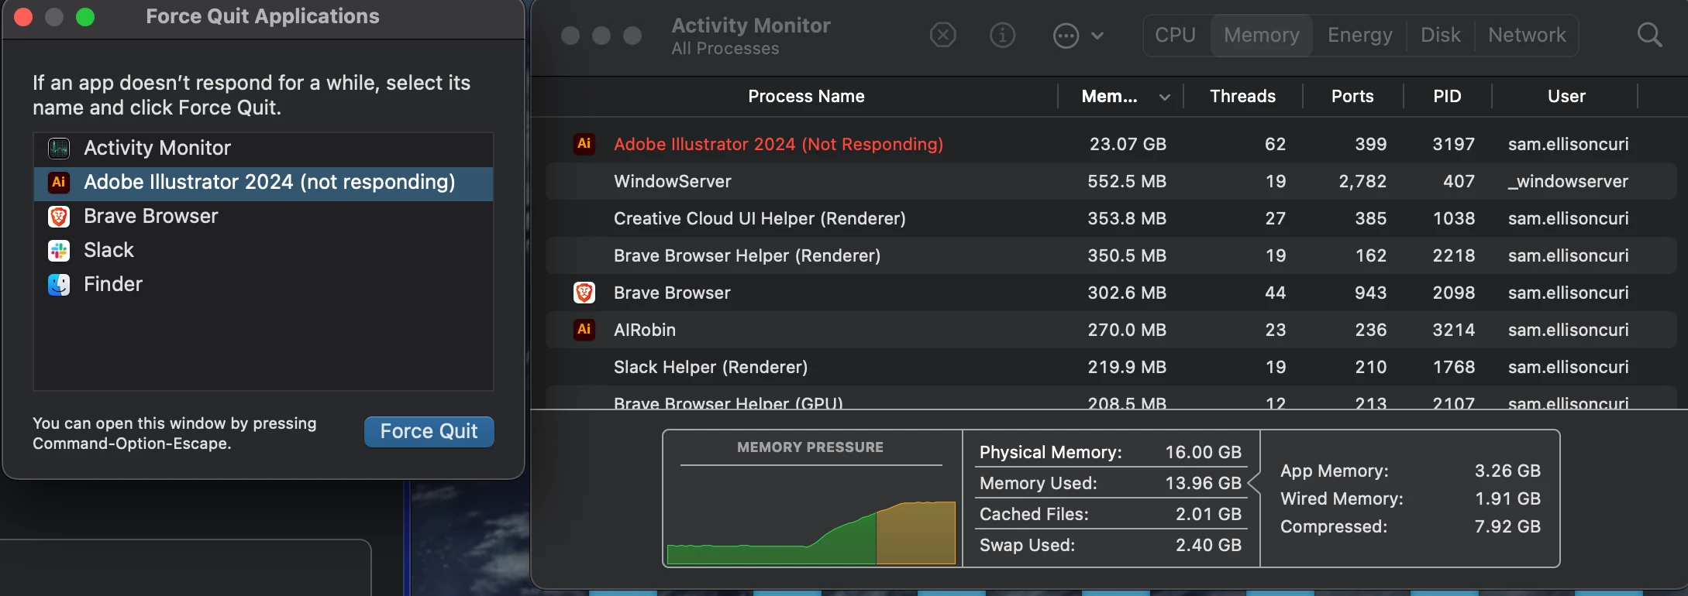Select Activity Monitor in Force Quit list
1688x596 pixels.
click(264, 148)
